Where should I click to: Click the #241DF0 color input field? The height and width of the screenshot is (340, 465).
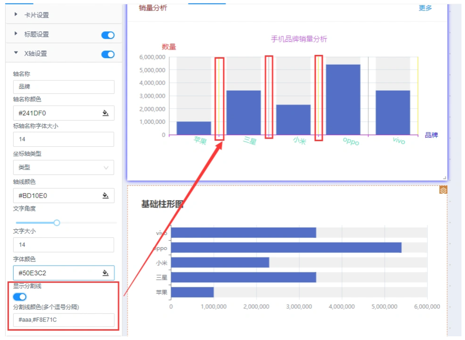point(64,113)
